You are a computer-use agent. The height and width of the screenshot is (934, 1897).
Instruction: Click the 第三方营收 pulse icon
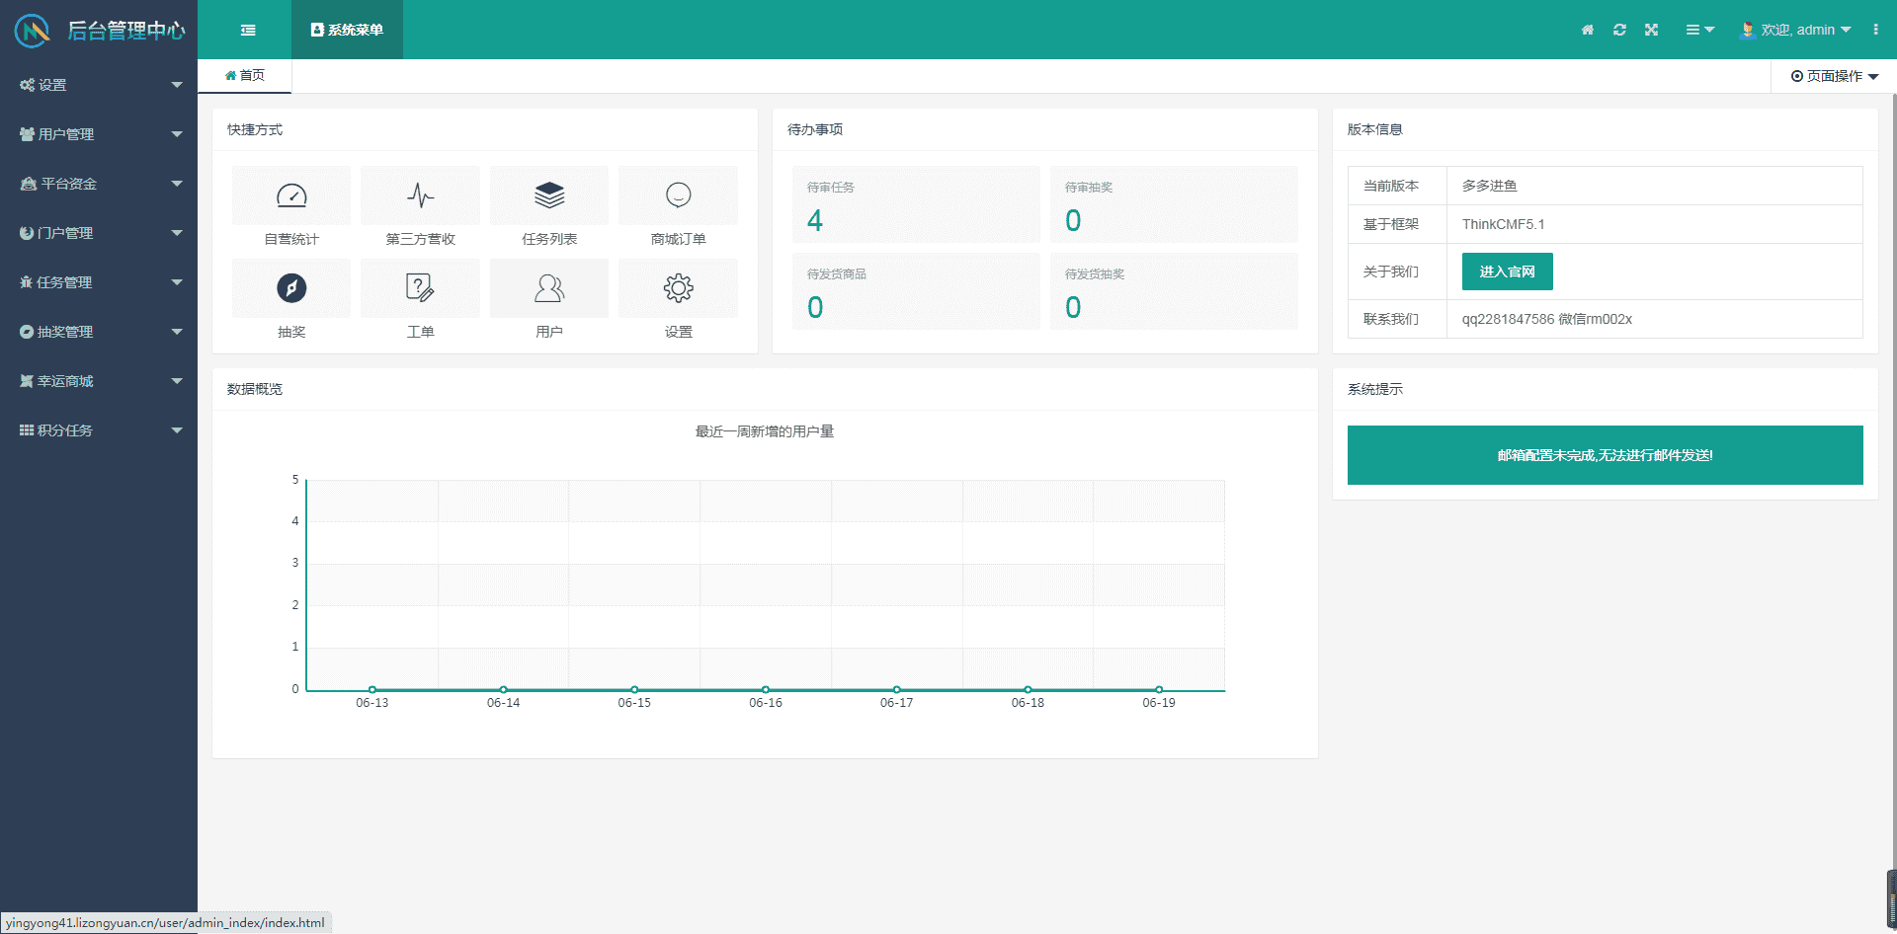[420, 196]
